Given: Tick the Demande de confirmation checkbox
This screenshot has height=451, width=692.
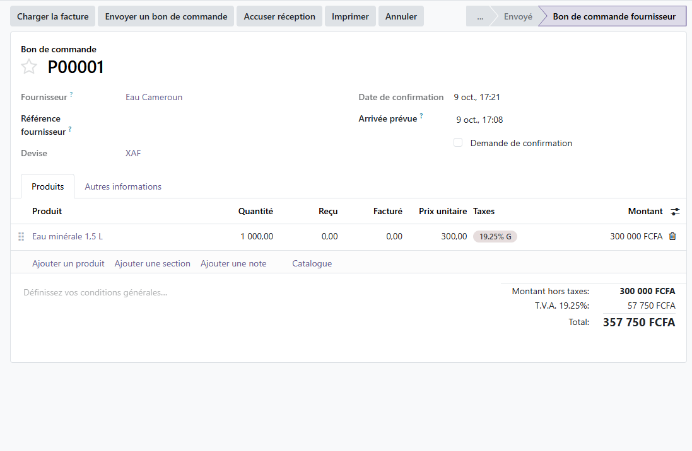Looking at the screenshot, I should [458, 143].
